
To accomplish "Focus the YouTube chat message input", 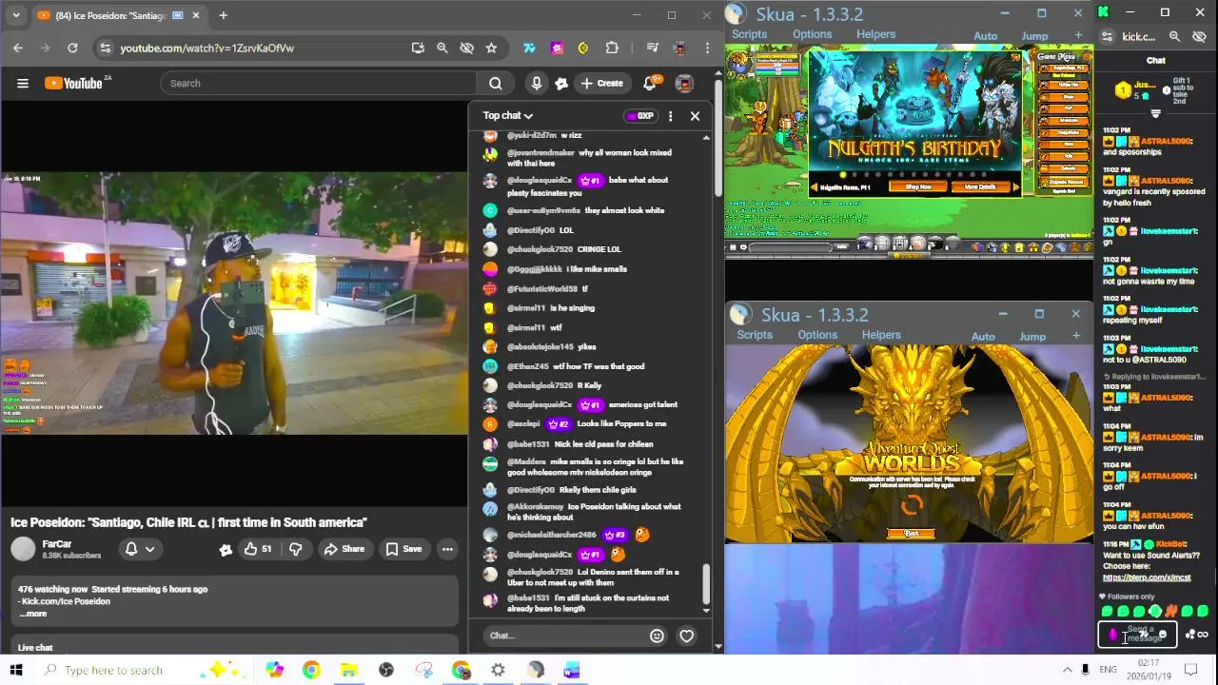I will pos(561,636).
